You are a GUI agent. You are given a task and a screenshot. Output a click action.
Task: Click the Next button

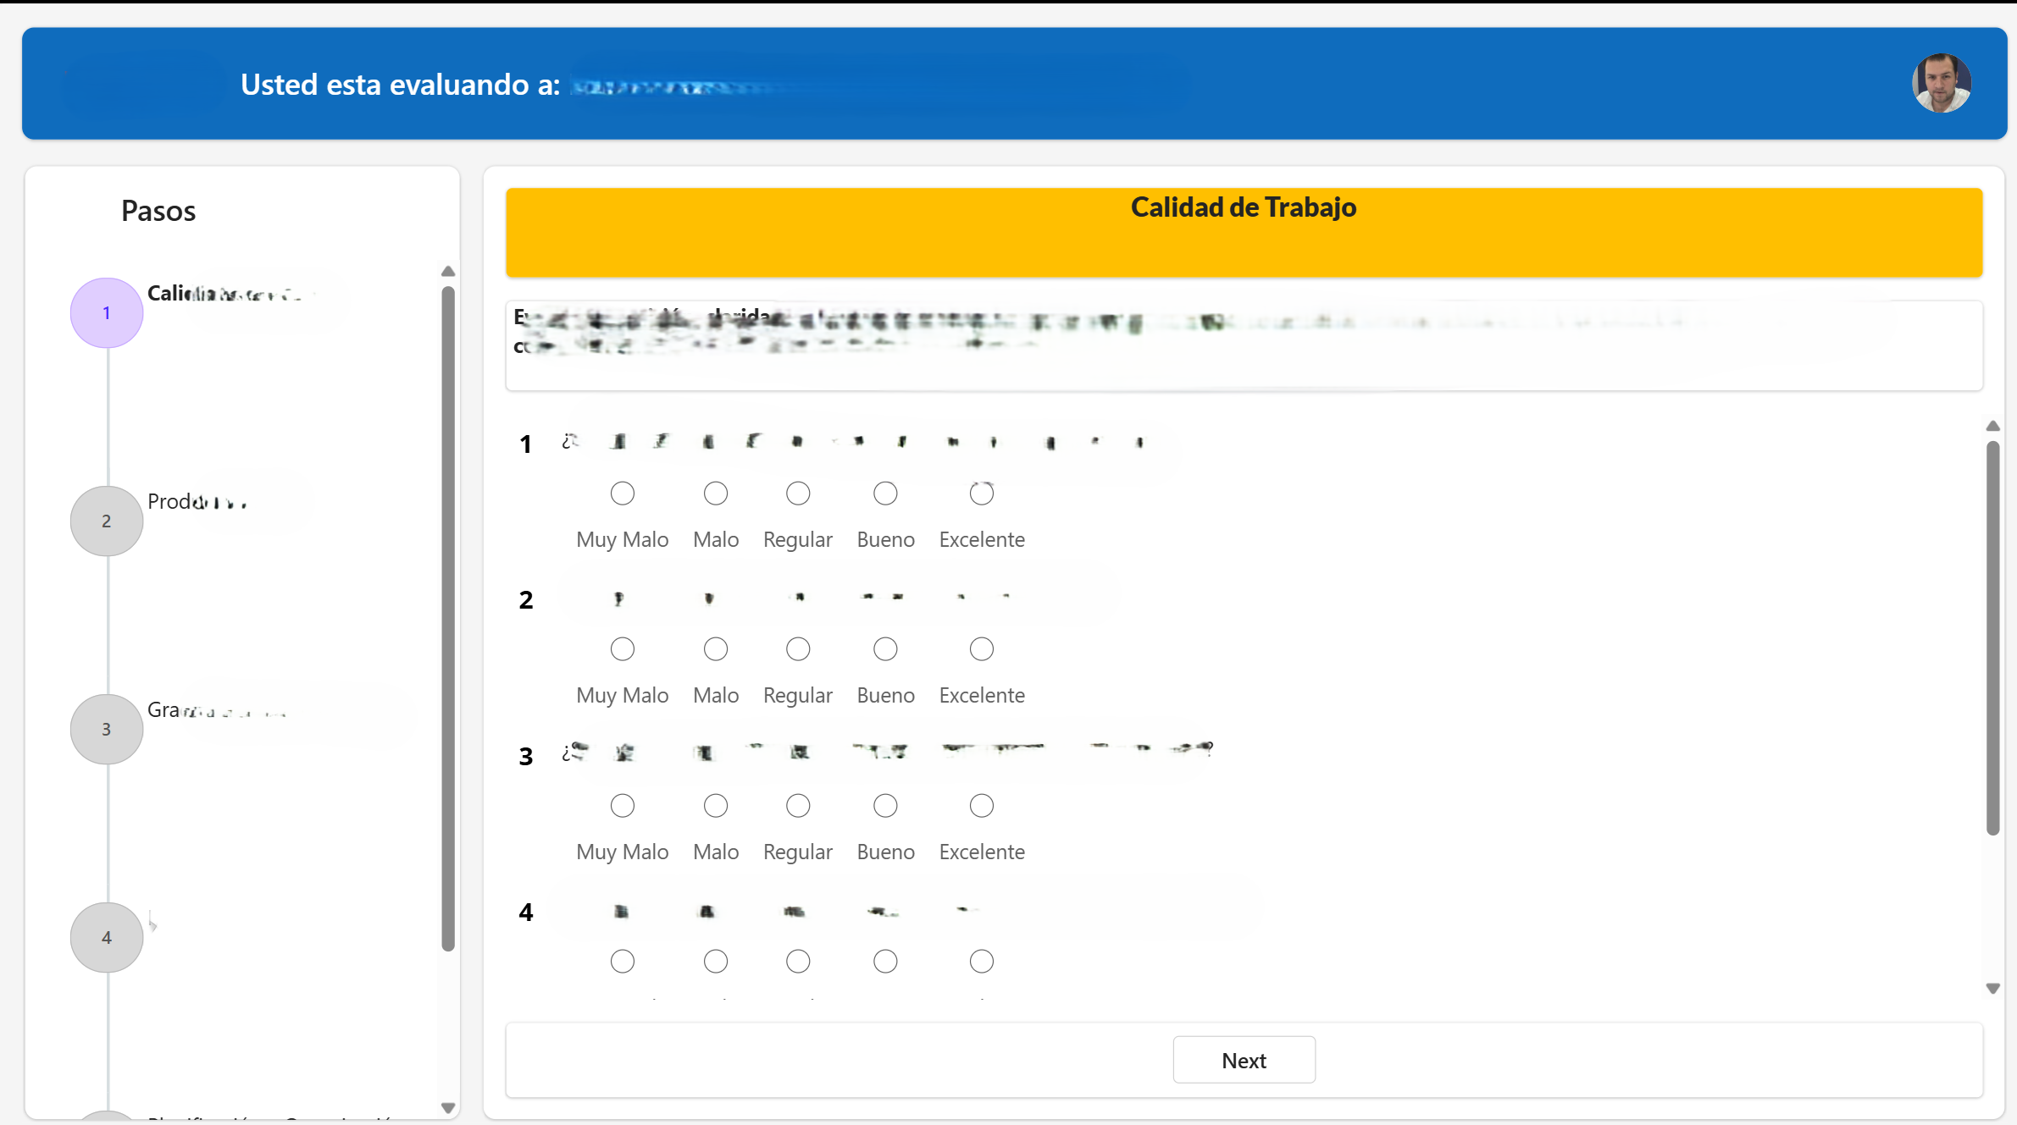tap(1244, 1060)
